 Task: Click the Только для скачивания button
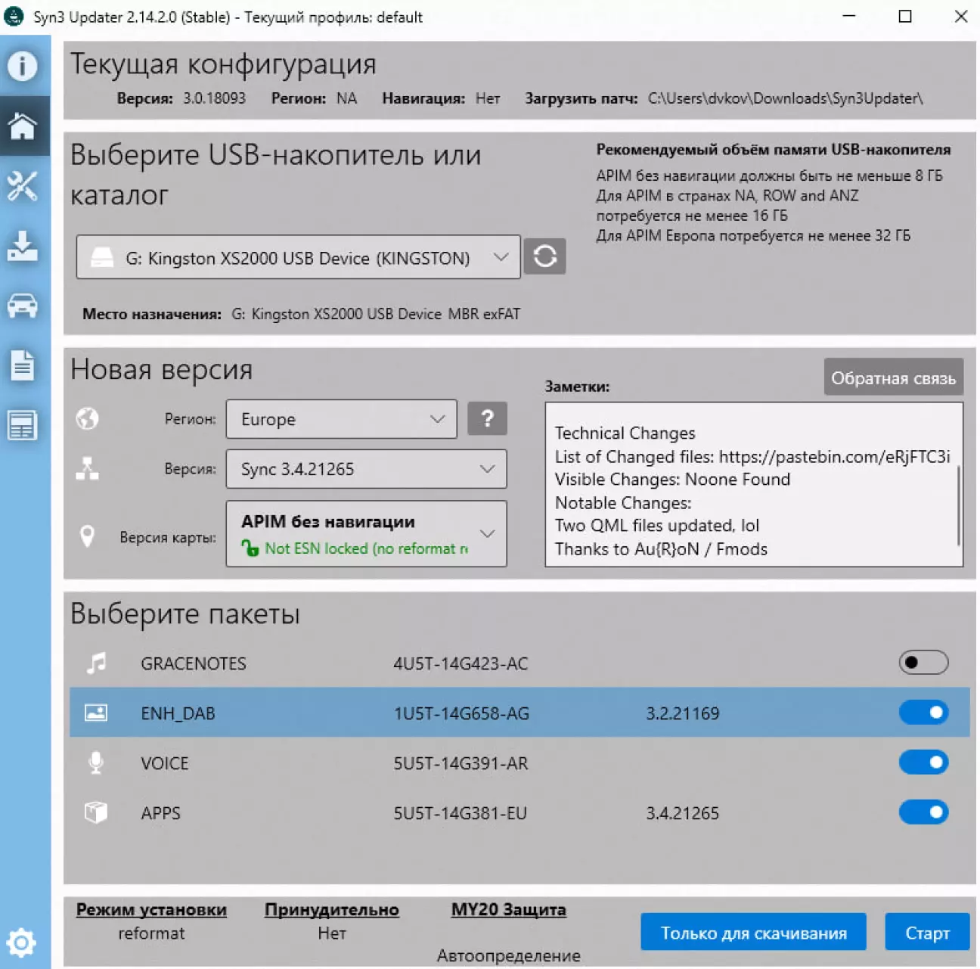point(752,933)
